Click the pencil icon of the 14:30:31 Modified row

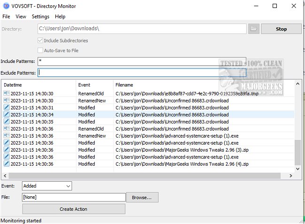(7, 108)
